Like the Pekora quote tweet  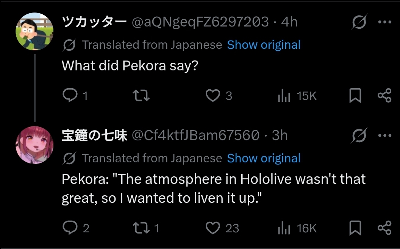213,228
